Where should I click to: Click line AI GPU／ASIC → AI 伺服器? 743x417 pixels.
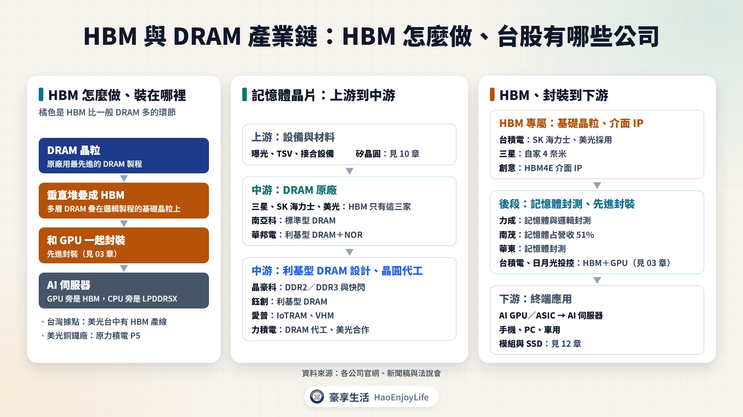click(551, 315)
